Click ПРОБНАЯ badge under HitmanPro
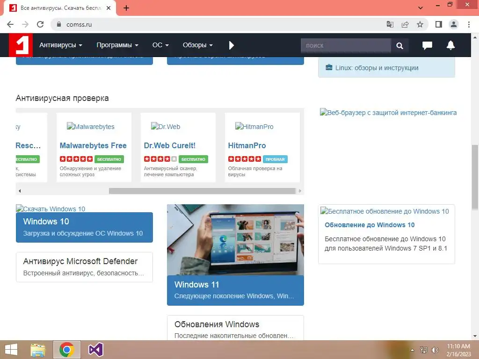Screen dimensions: 479x359 click(x=275, y=159)
